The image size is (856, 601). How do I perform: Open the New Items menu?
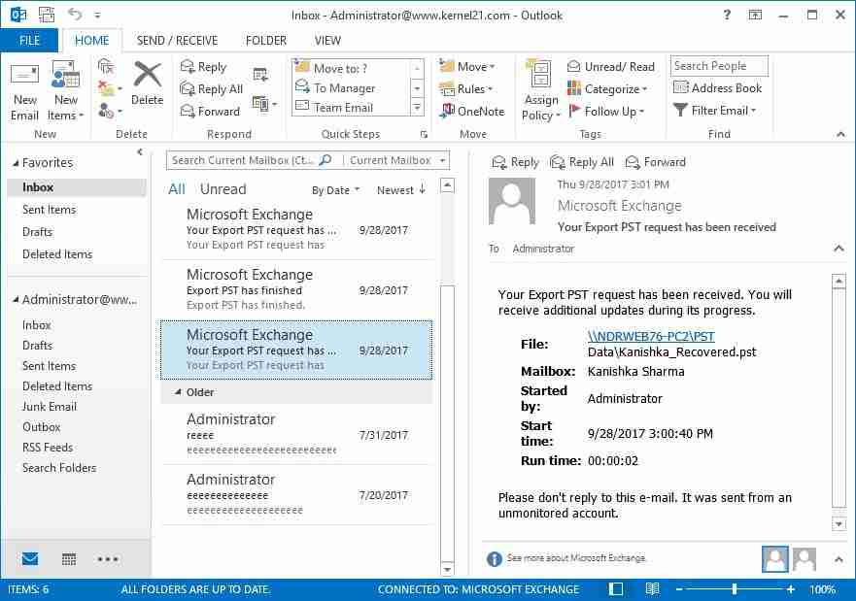[x=65, y=91]
